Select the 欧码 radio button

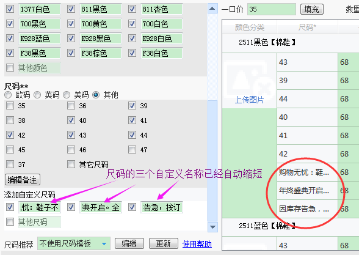point(8,95)
